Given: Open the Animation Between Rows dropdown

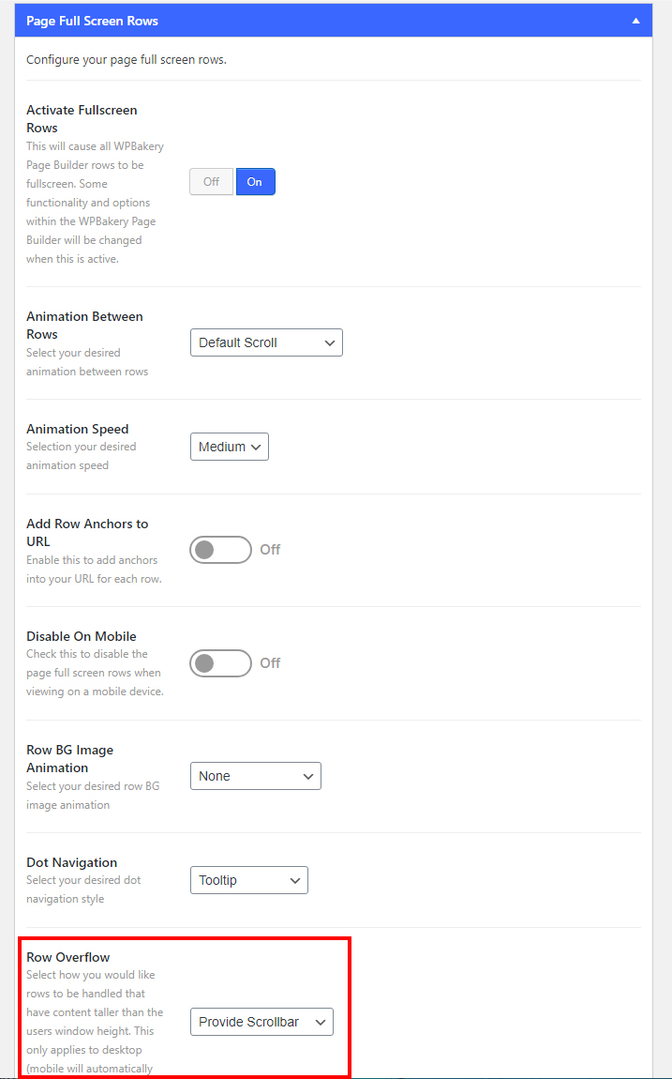Looking at the screenshot, I should (x=266, y=342).
